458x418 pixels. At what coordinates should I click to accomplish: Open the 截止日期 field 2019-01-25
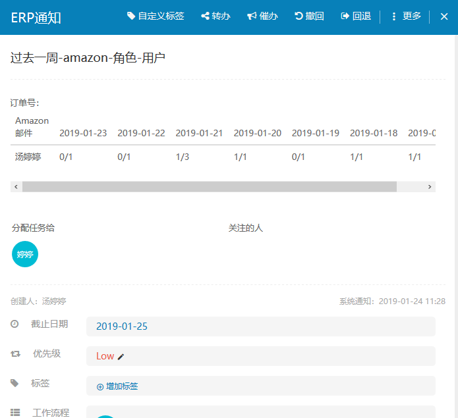pos(122,327)
